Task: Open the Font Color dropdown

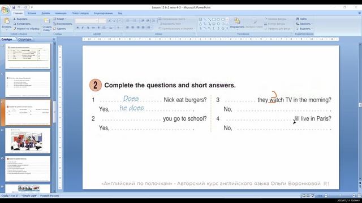Action: click(119, 28)
